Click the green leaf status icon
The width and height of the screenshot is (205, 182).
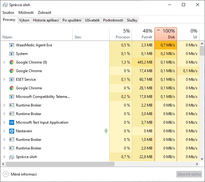106,131
